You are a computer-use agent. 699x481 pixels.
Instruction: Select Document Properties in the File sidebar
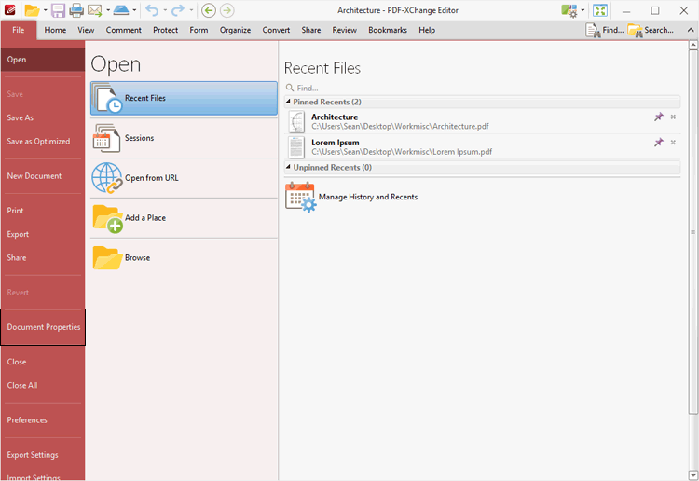(43, 327)
